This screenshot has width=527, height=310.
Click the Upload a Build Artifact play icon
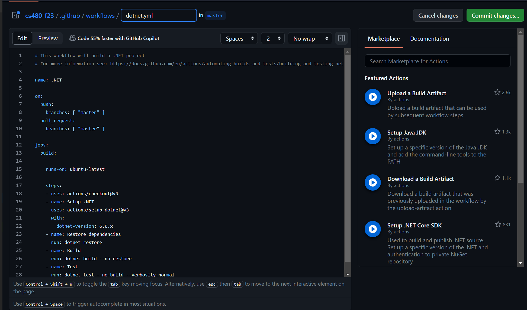373,97
